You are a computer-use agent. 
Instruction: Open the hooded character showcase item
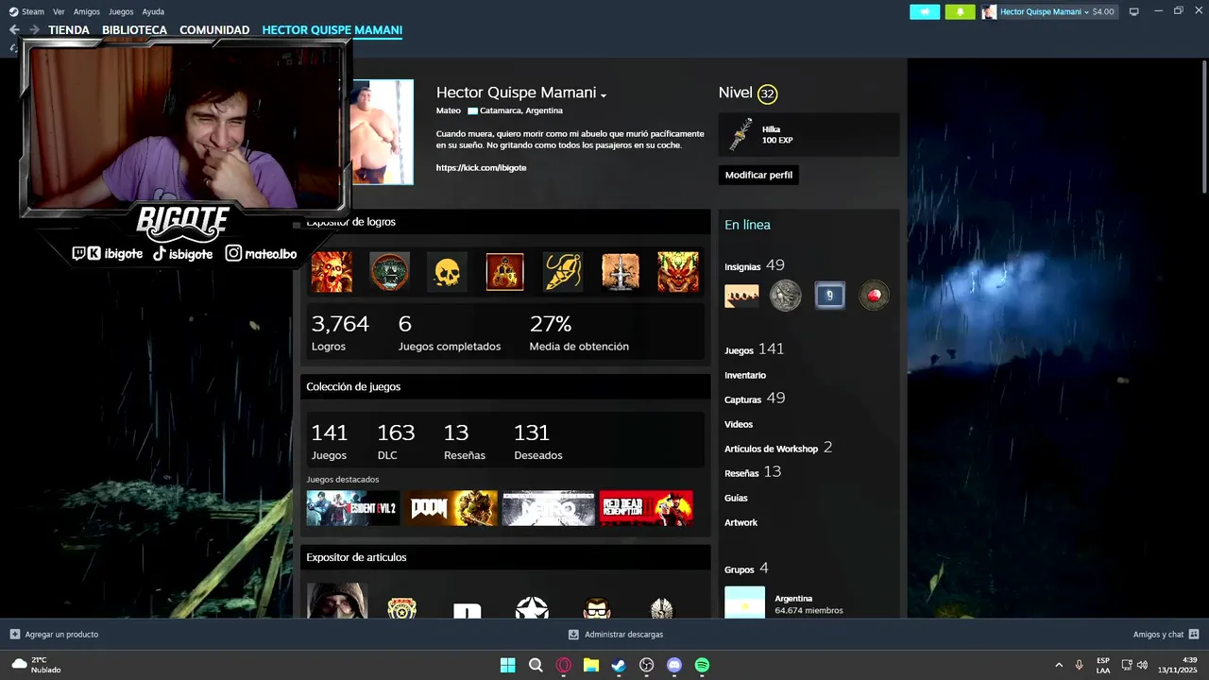tap(337, 601)
